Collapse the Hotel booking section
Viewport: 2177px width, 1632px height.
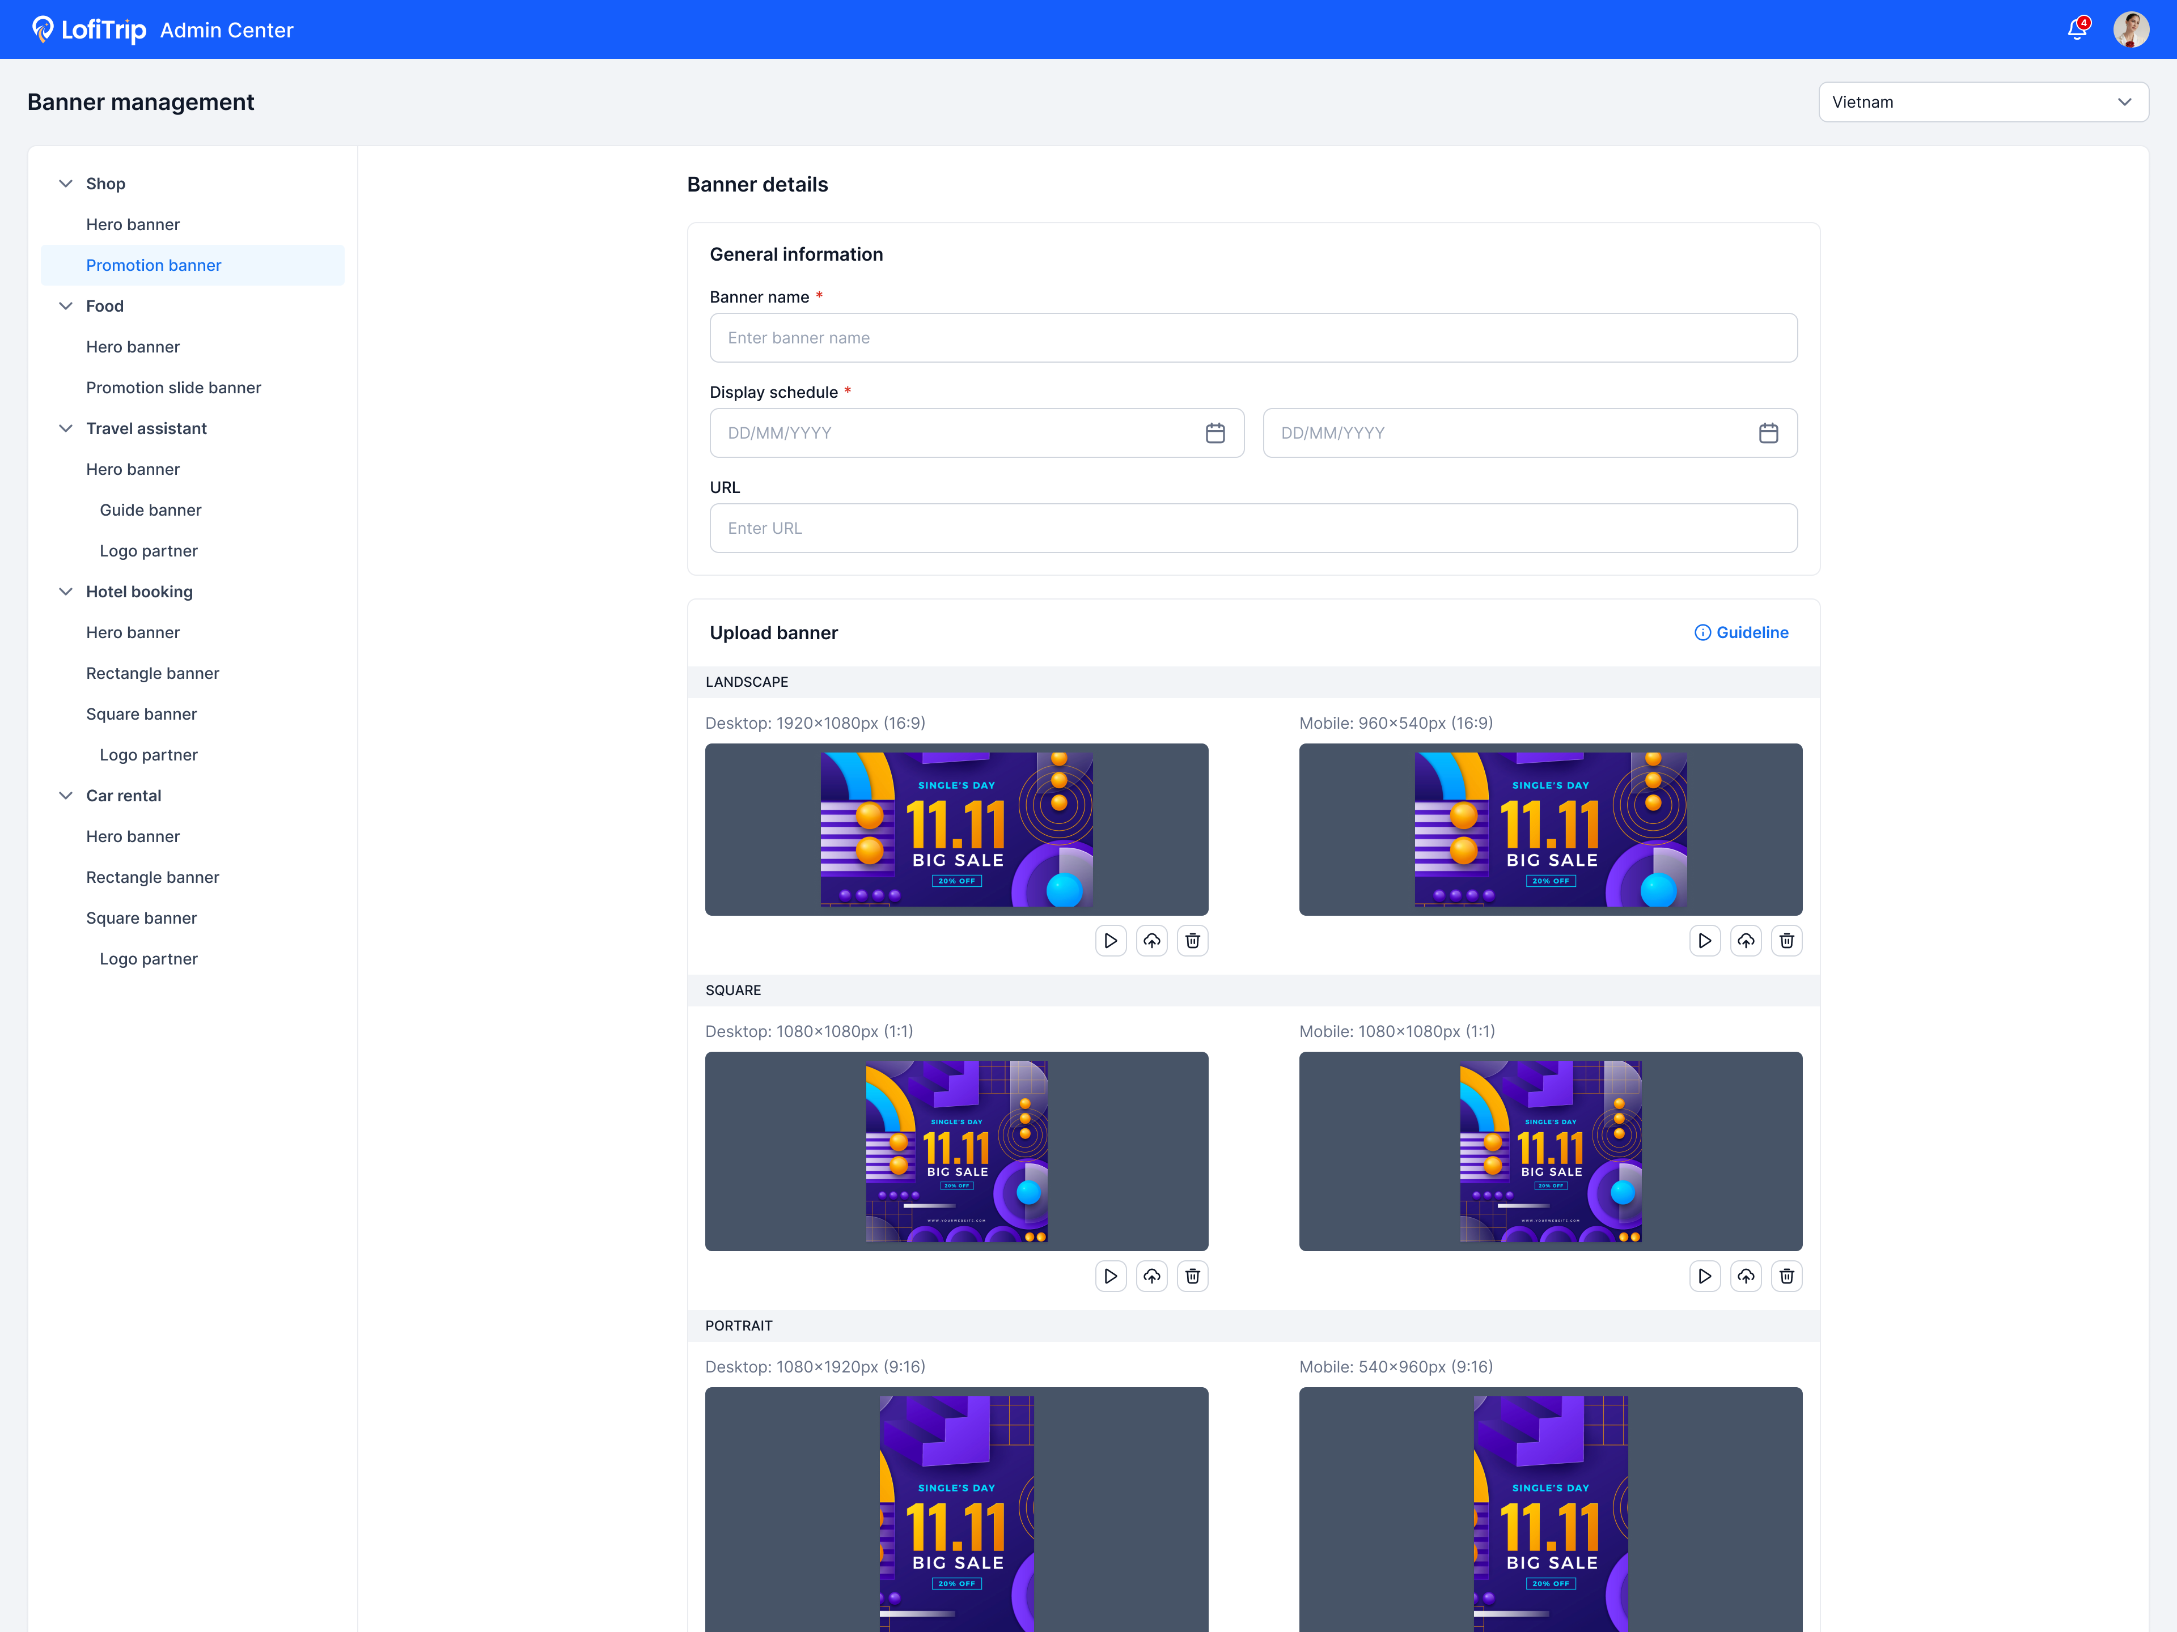point(66,592)
